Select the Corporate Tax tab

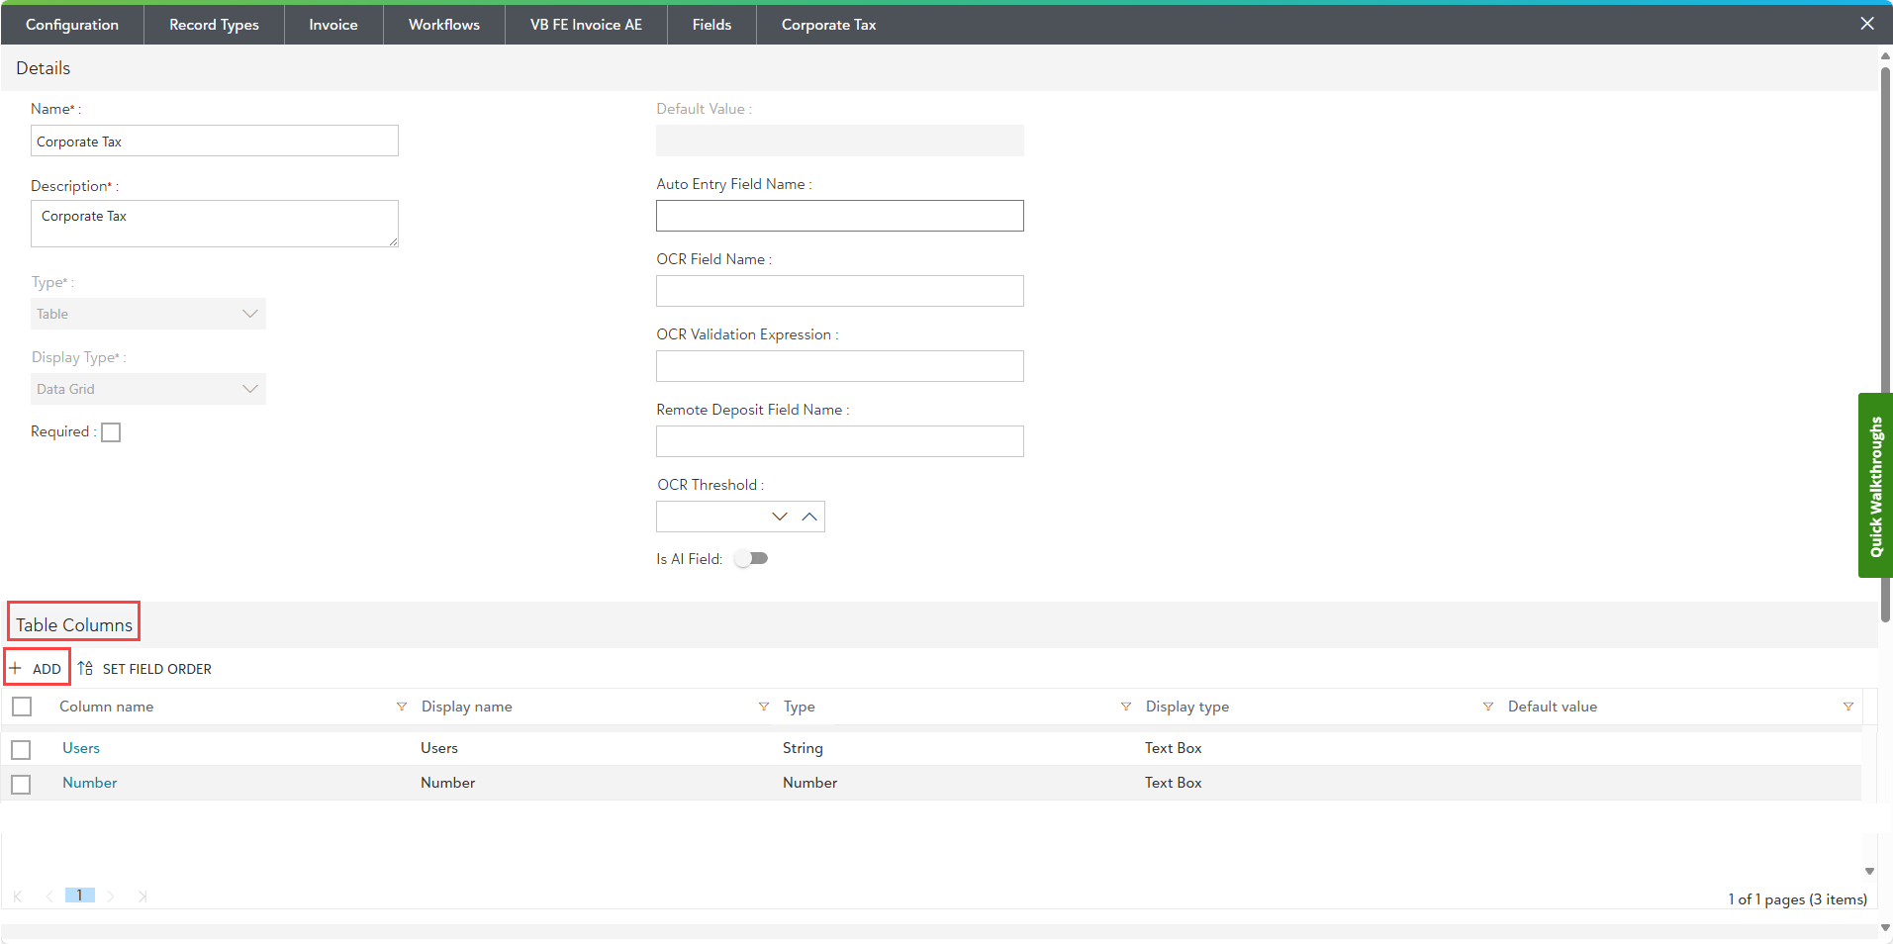click(x=829, y=25)
